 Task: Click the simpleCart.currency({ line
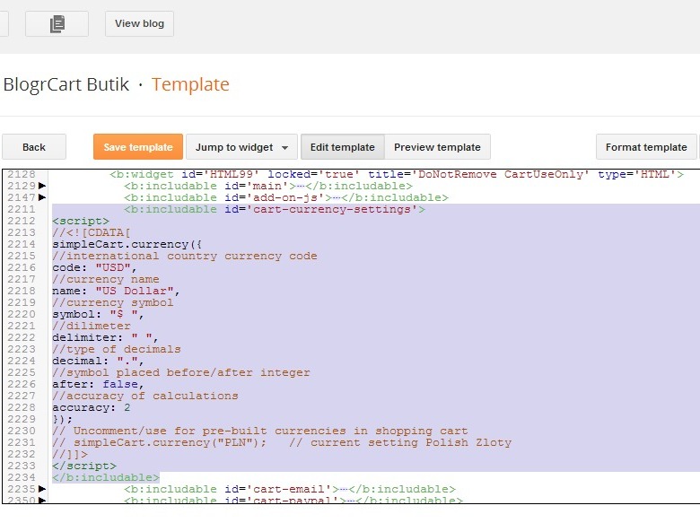coord(127,244)
